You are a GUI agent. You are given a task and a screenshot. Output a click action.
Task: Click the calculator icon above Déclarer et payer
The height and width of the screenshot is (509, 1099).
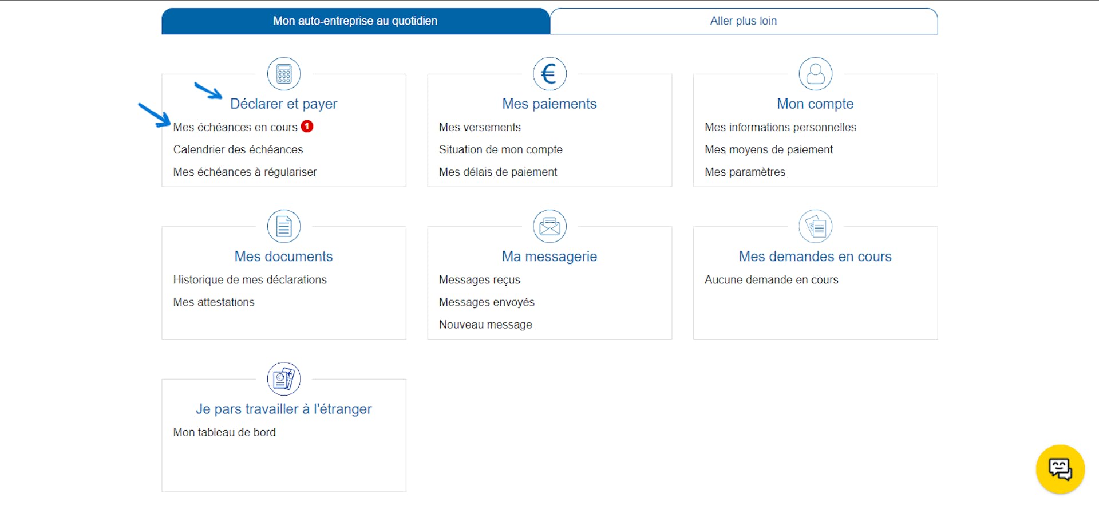284,74
